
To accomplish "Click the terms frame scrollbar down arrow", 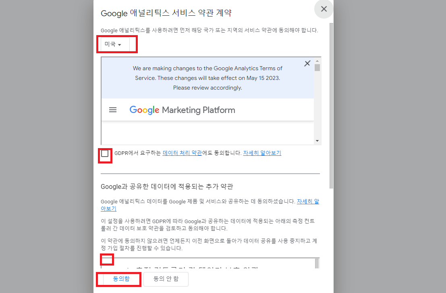I will 317,141.
